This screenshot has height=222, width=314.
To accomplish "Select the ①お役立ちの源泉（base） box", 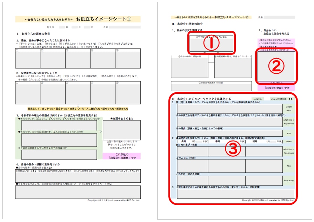I will [211, 86].
